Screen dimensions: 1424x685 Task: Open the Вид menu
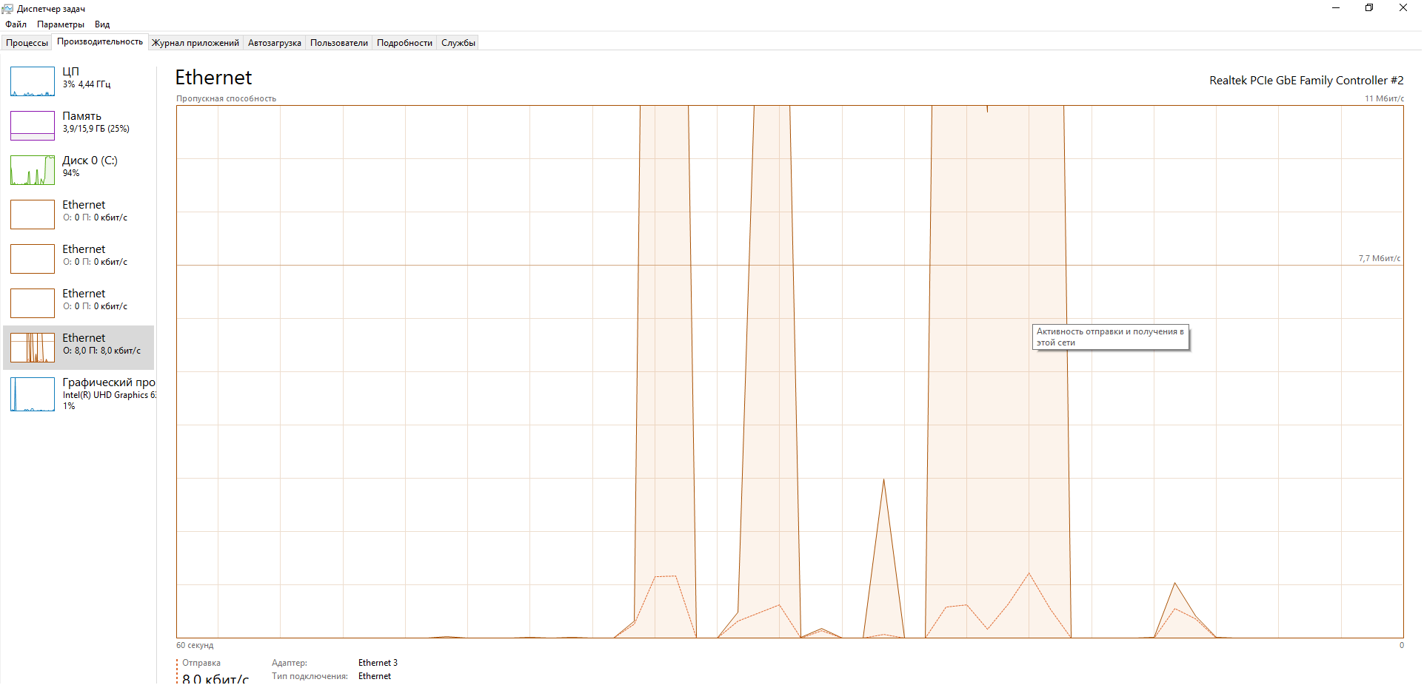coord(102,24)
